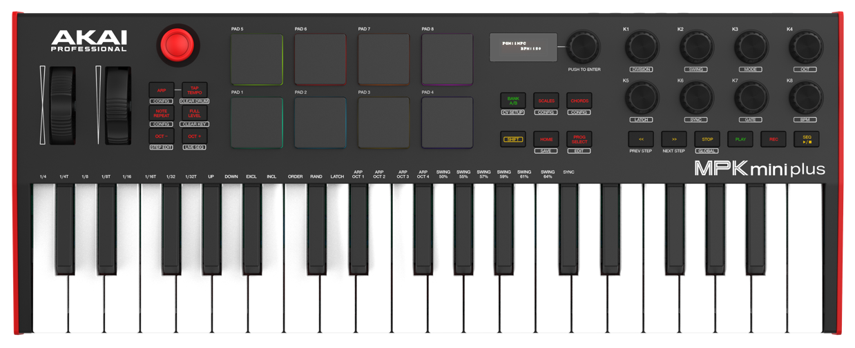Click the modulation wheel
855x348 pixels.
[x=118, y=105]
